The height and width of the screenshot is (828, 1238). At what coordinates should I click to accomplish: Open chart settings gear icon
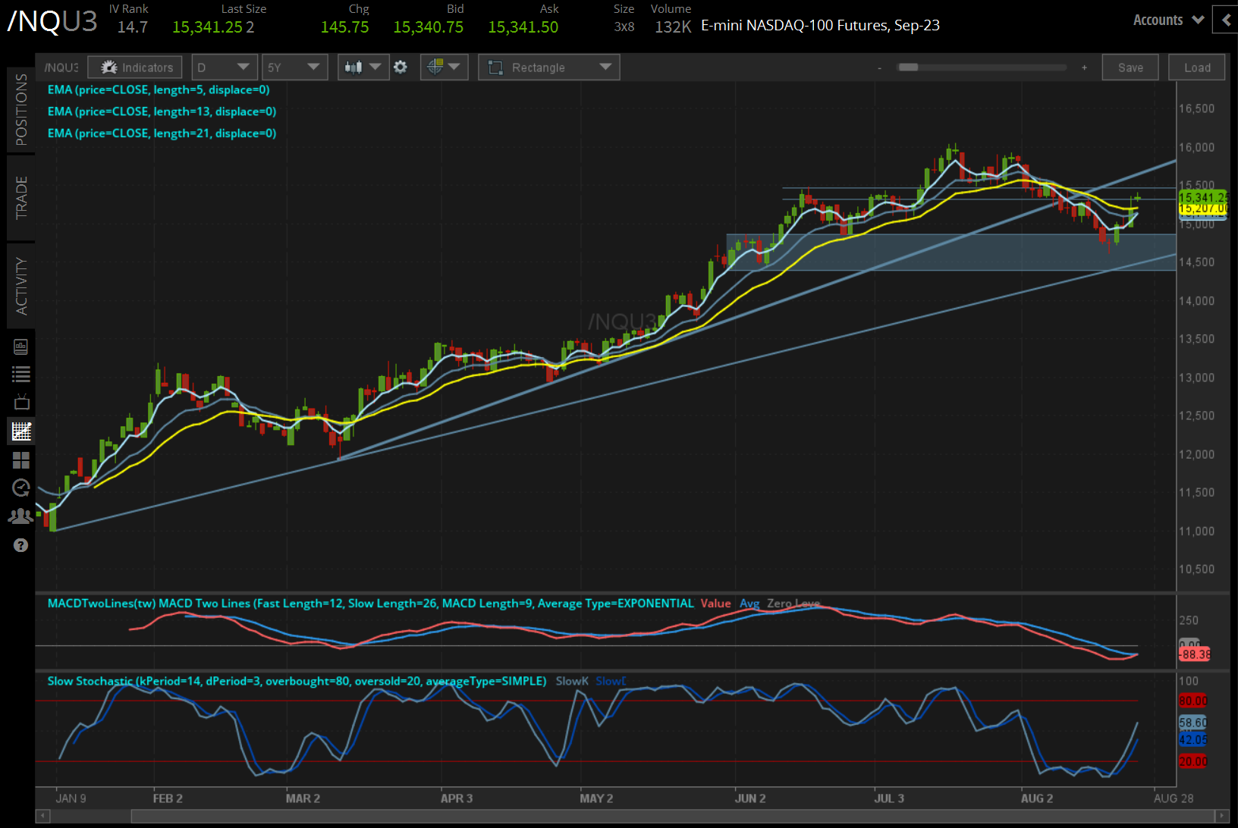(401, 67)
